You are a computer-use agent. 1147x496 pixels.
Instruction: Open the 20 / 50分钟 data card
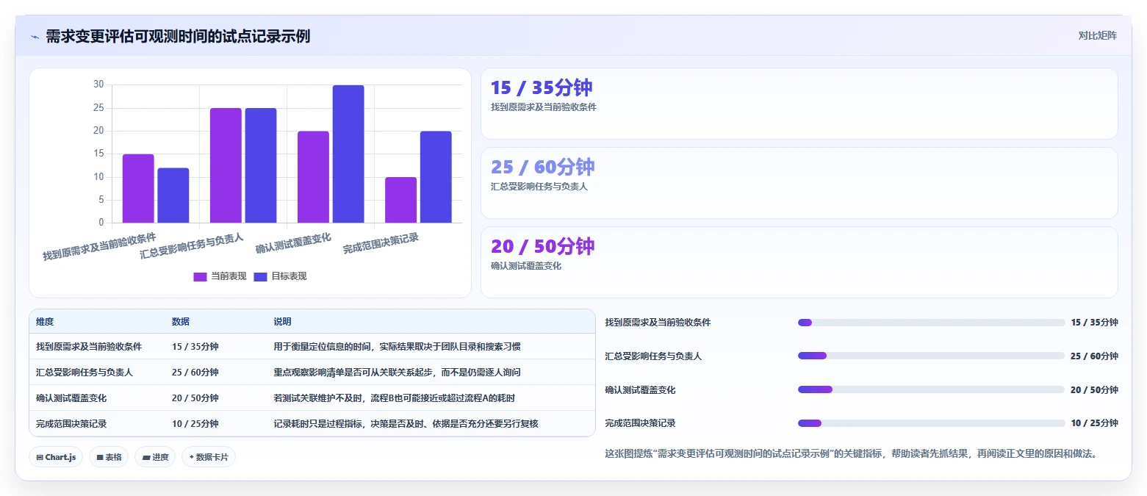click(799, 262)
